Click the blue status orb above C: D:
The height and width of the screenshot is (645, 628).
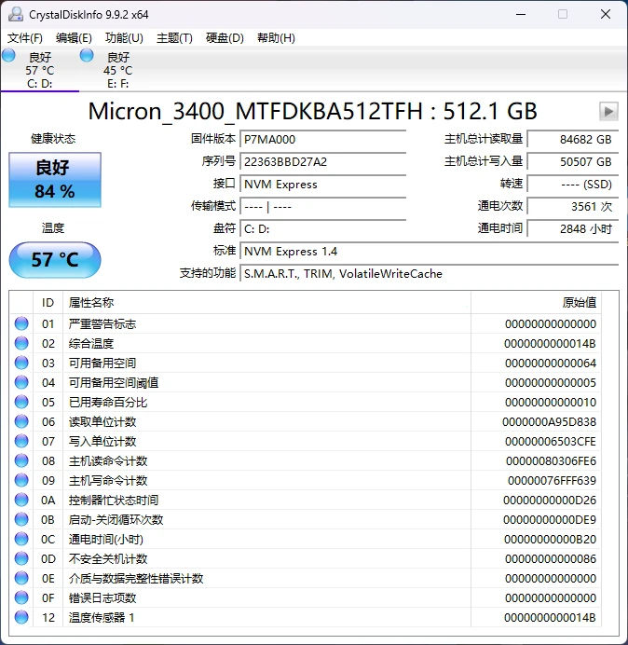click(8, 55)
